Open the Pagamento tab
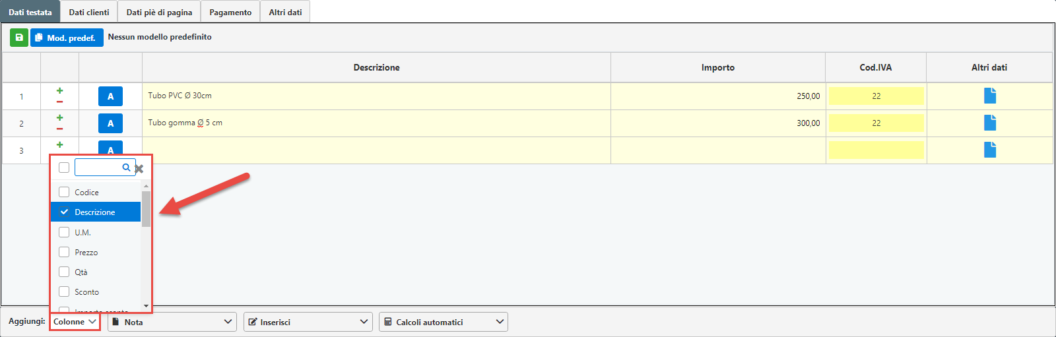Image resolution: width=1056 pixels, height=337 pixels. (230, 12)
